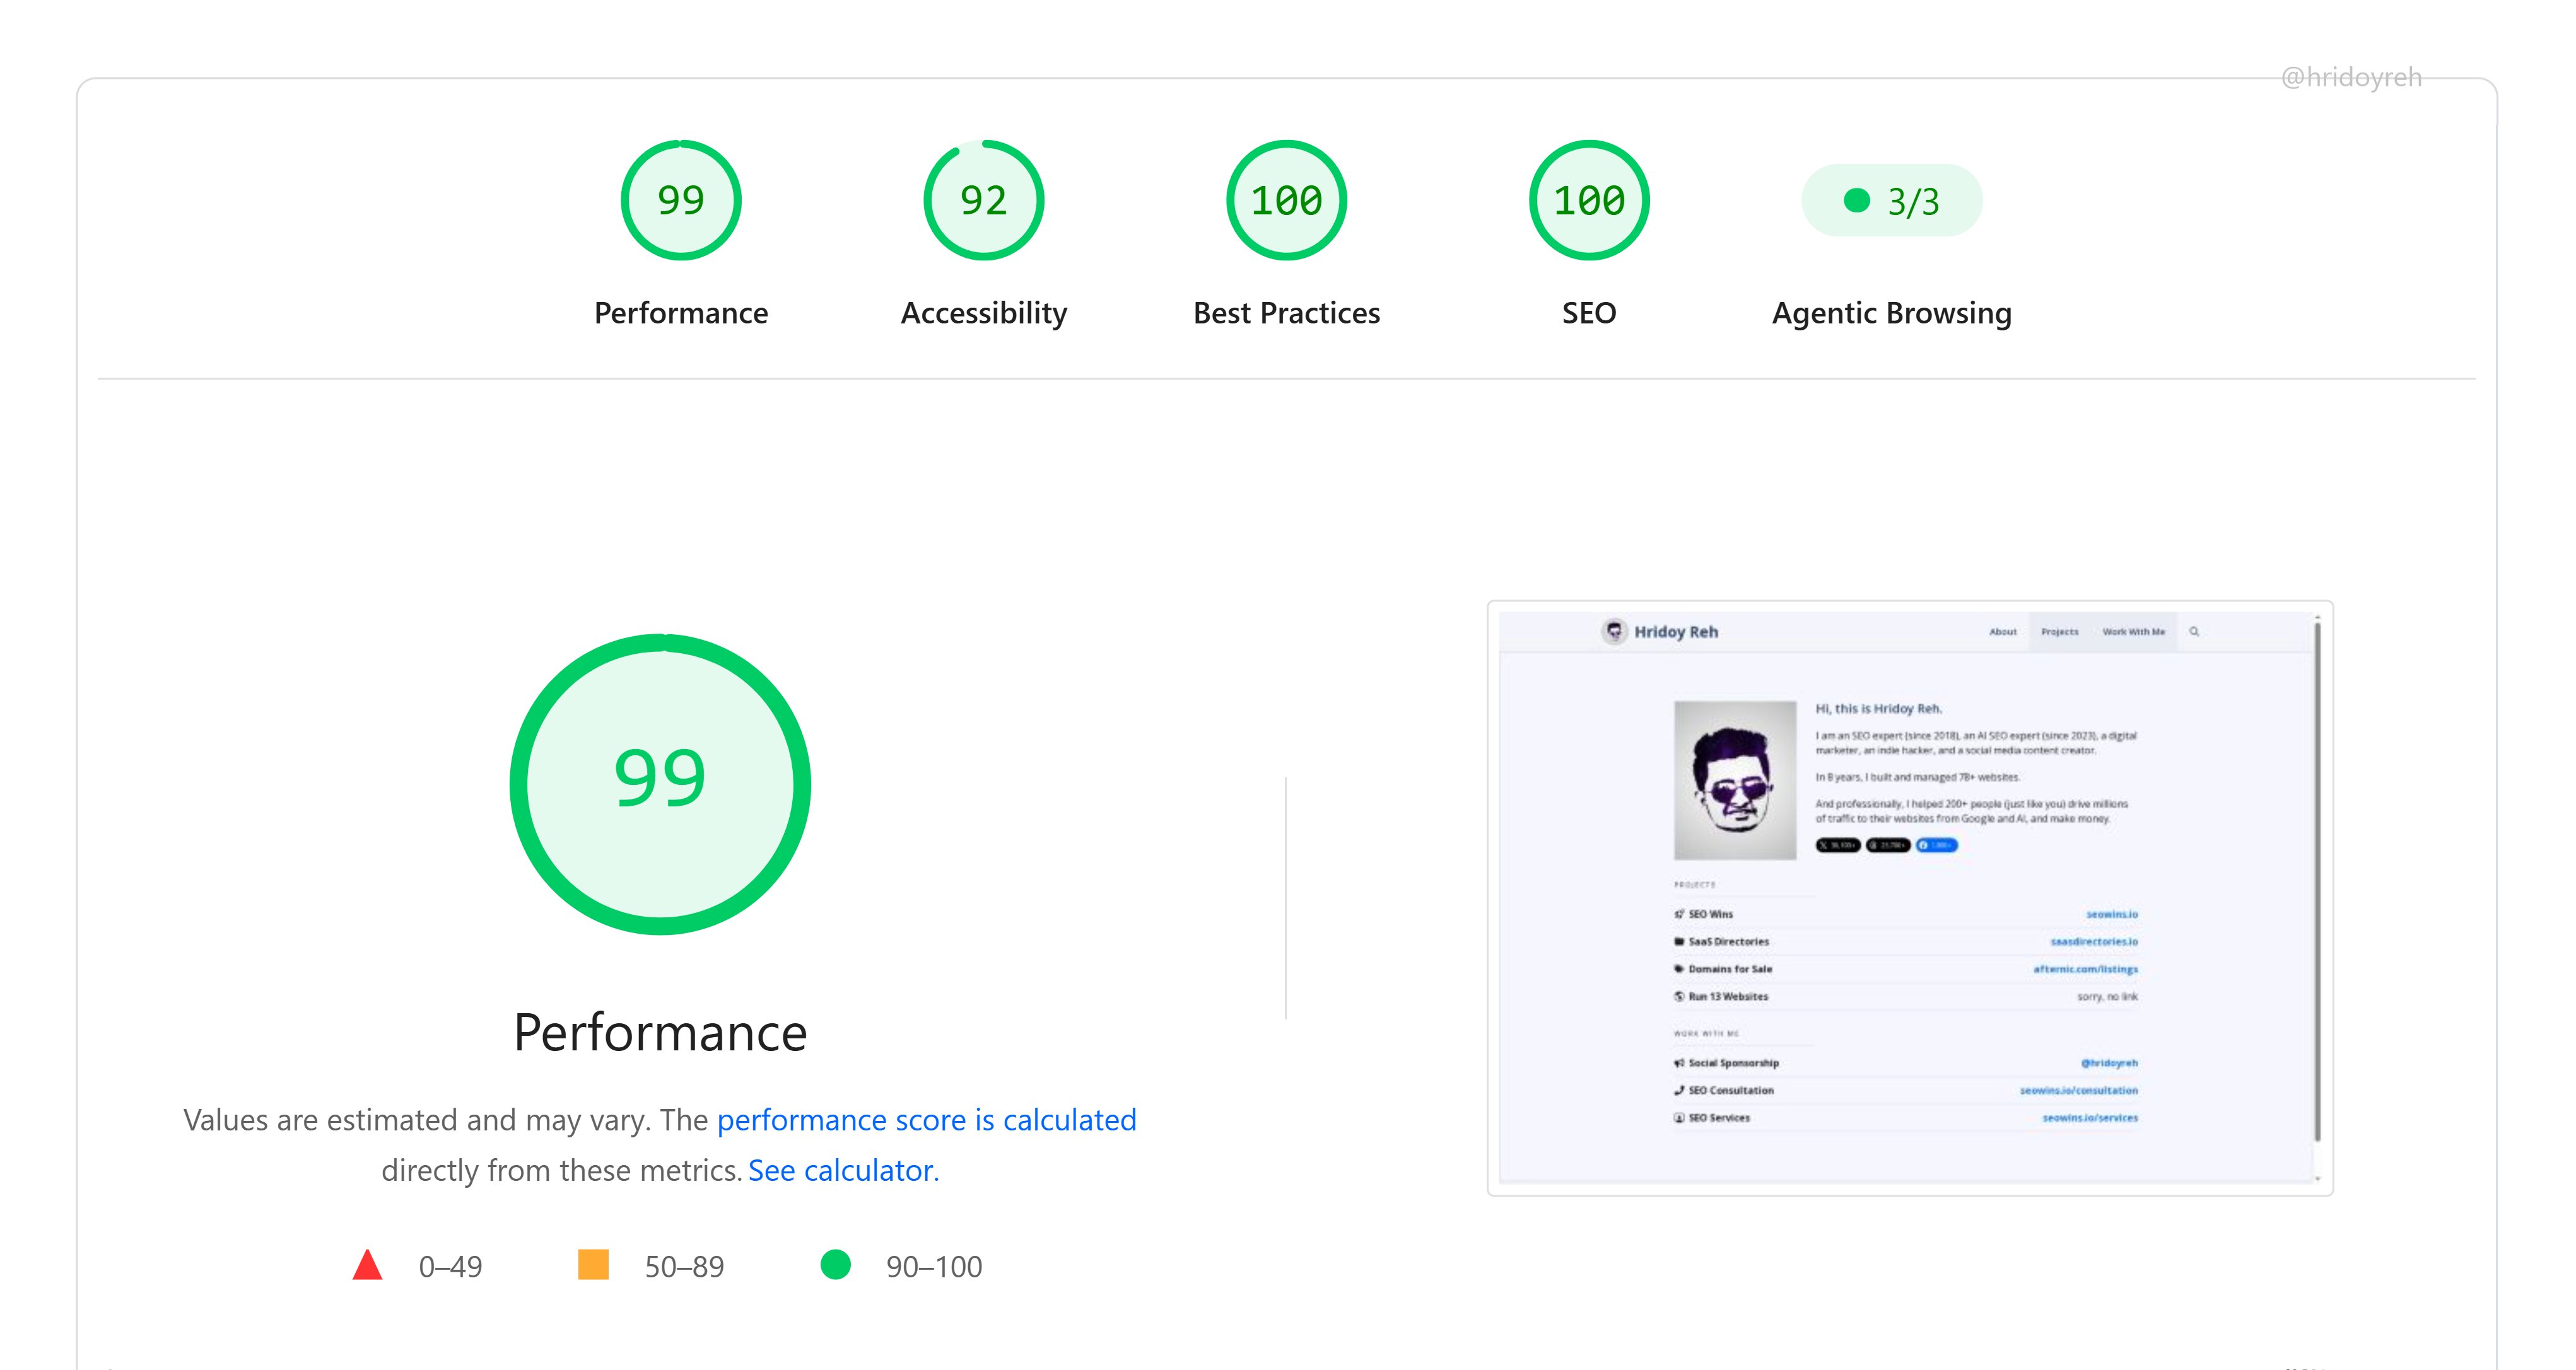Image resolution: width=2576 pixels, height=1370 pixels.
Task: Open 'performance score is calculated' link
Action: click(x=927, y=1120)
